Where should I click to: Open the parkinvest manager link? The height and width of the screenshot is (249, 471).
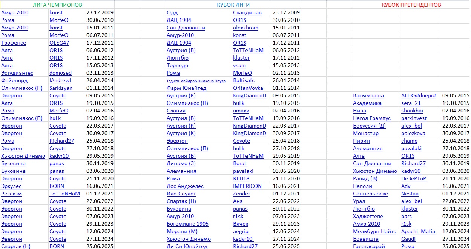414,118
